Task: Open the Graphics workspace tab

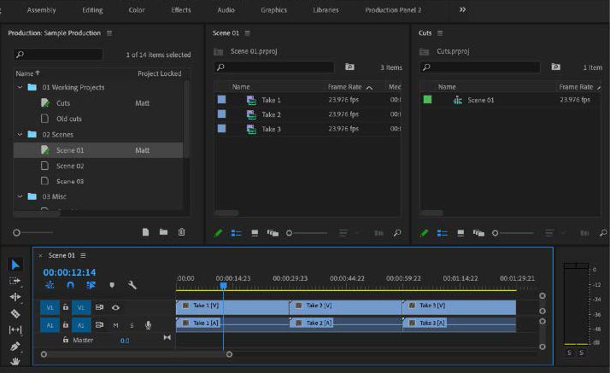Action: [x=273, y=10]
